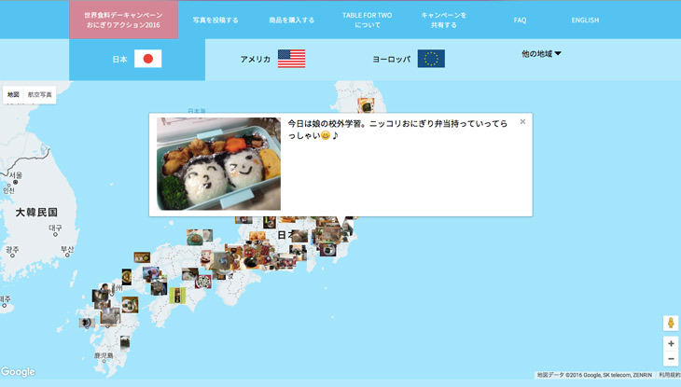Switch map to 地図 standard view
The height and width of the screenshot is (387, 681).
[x=13, y=95]
